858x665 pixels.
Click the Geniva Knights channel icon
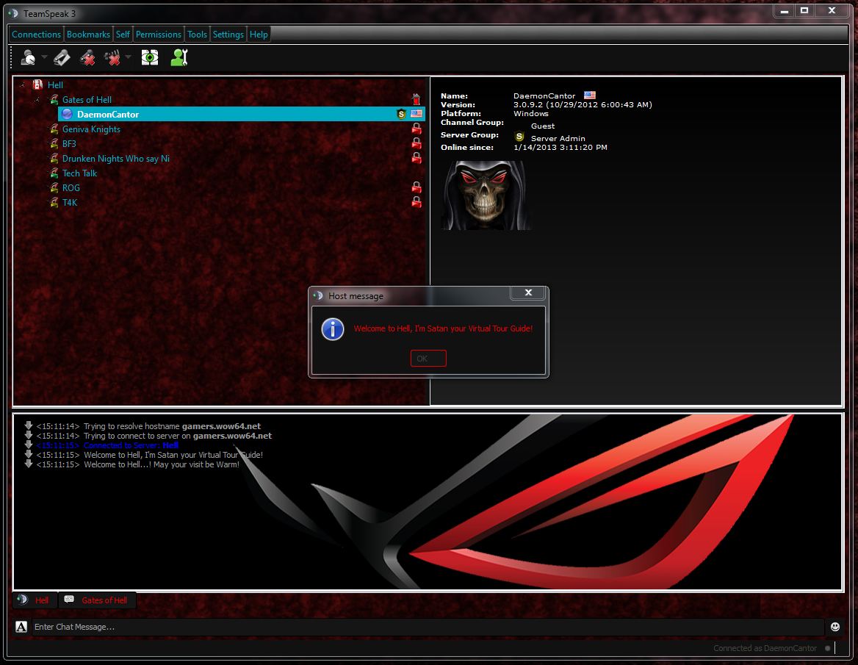pyautogui.click(x=54, y=129)
